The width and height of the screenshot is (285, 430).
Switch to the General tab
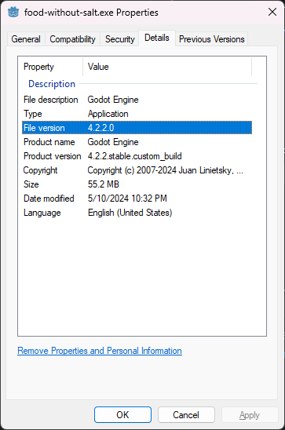26,39
